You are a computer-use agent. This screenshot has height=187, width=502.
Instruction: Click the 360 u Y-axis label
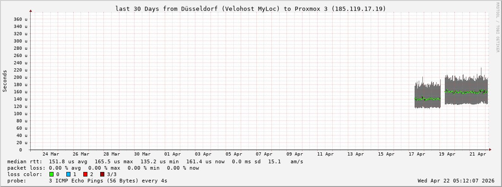tap(20, 19)
